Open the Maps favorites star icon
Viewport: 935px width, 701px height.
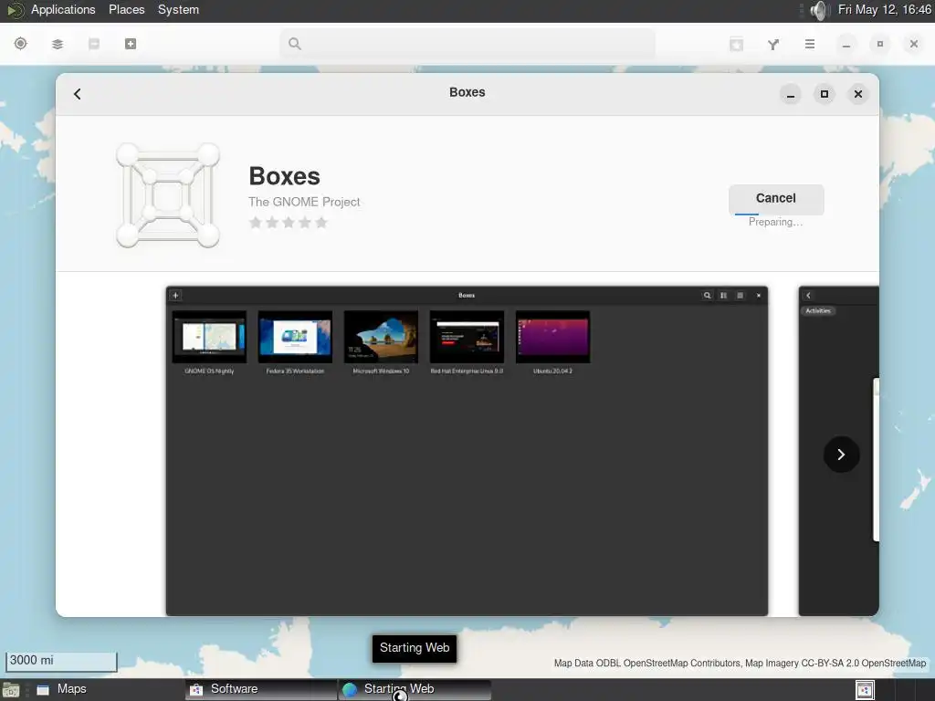click(x=737, y=44)
